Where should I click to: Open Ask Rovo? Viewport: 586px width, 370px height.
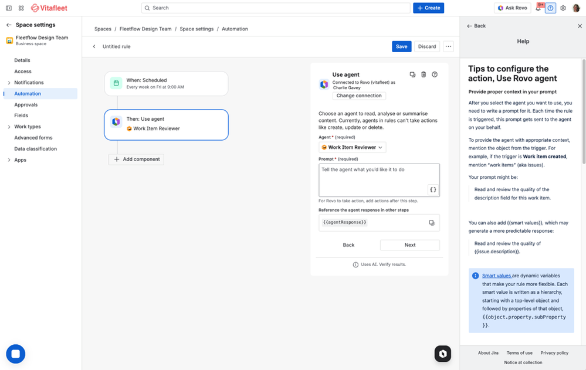click(x=512, y=8)
